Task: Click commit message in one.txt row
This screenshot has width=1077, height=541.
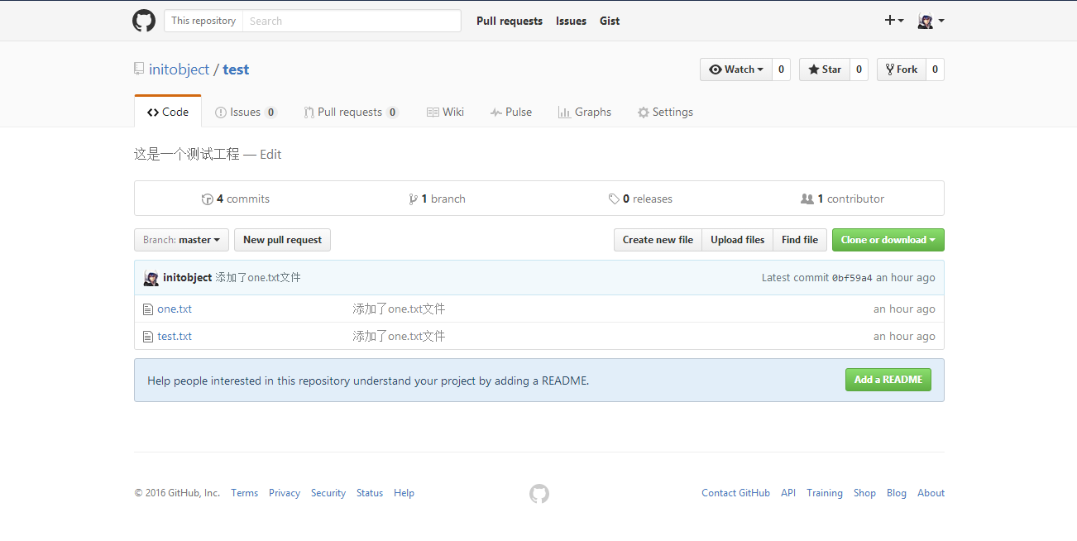Action: pos(399,309)
